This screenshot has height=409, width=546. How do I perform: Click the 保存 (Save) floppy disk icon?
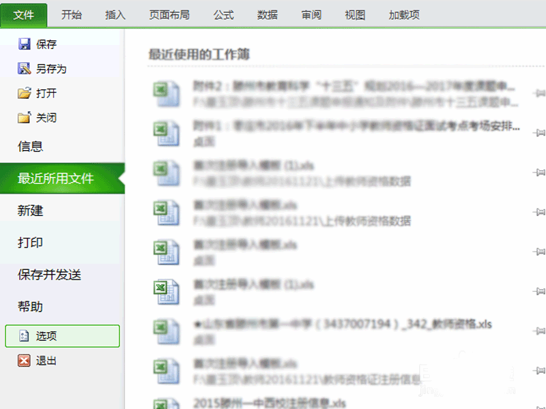point(25,44)
